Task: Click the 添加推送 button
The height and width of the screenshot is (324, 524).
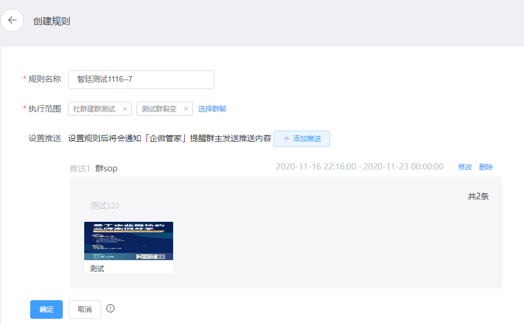Action: coord(302,139)
